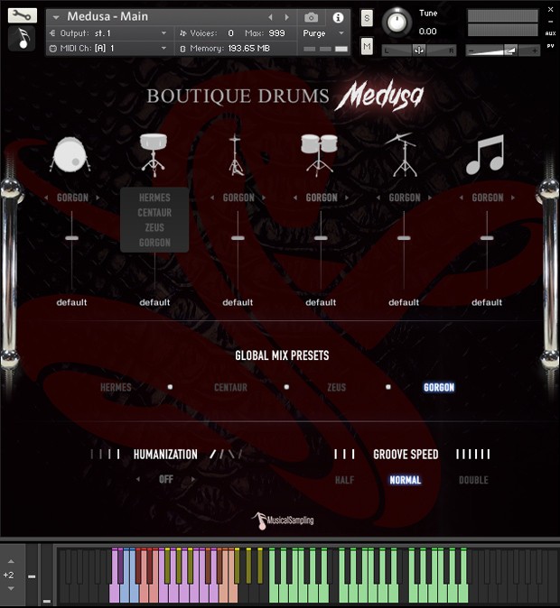Click the first green keyboard key

point(273,594)
